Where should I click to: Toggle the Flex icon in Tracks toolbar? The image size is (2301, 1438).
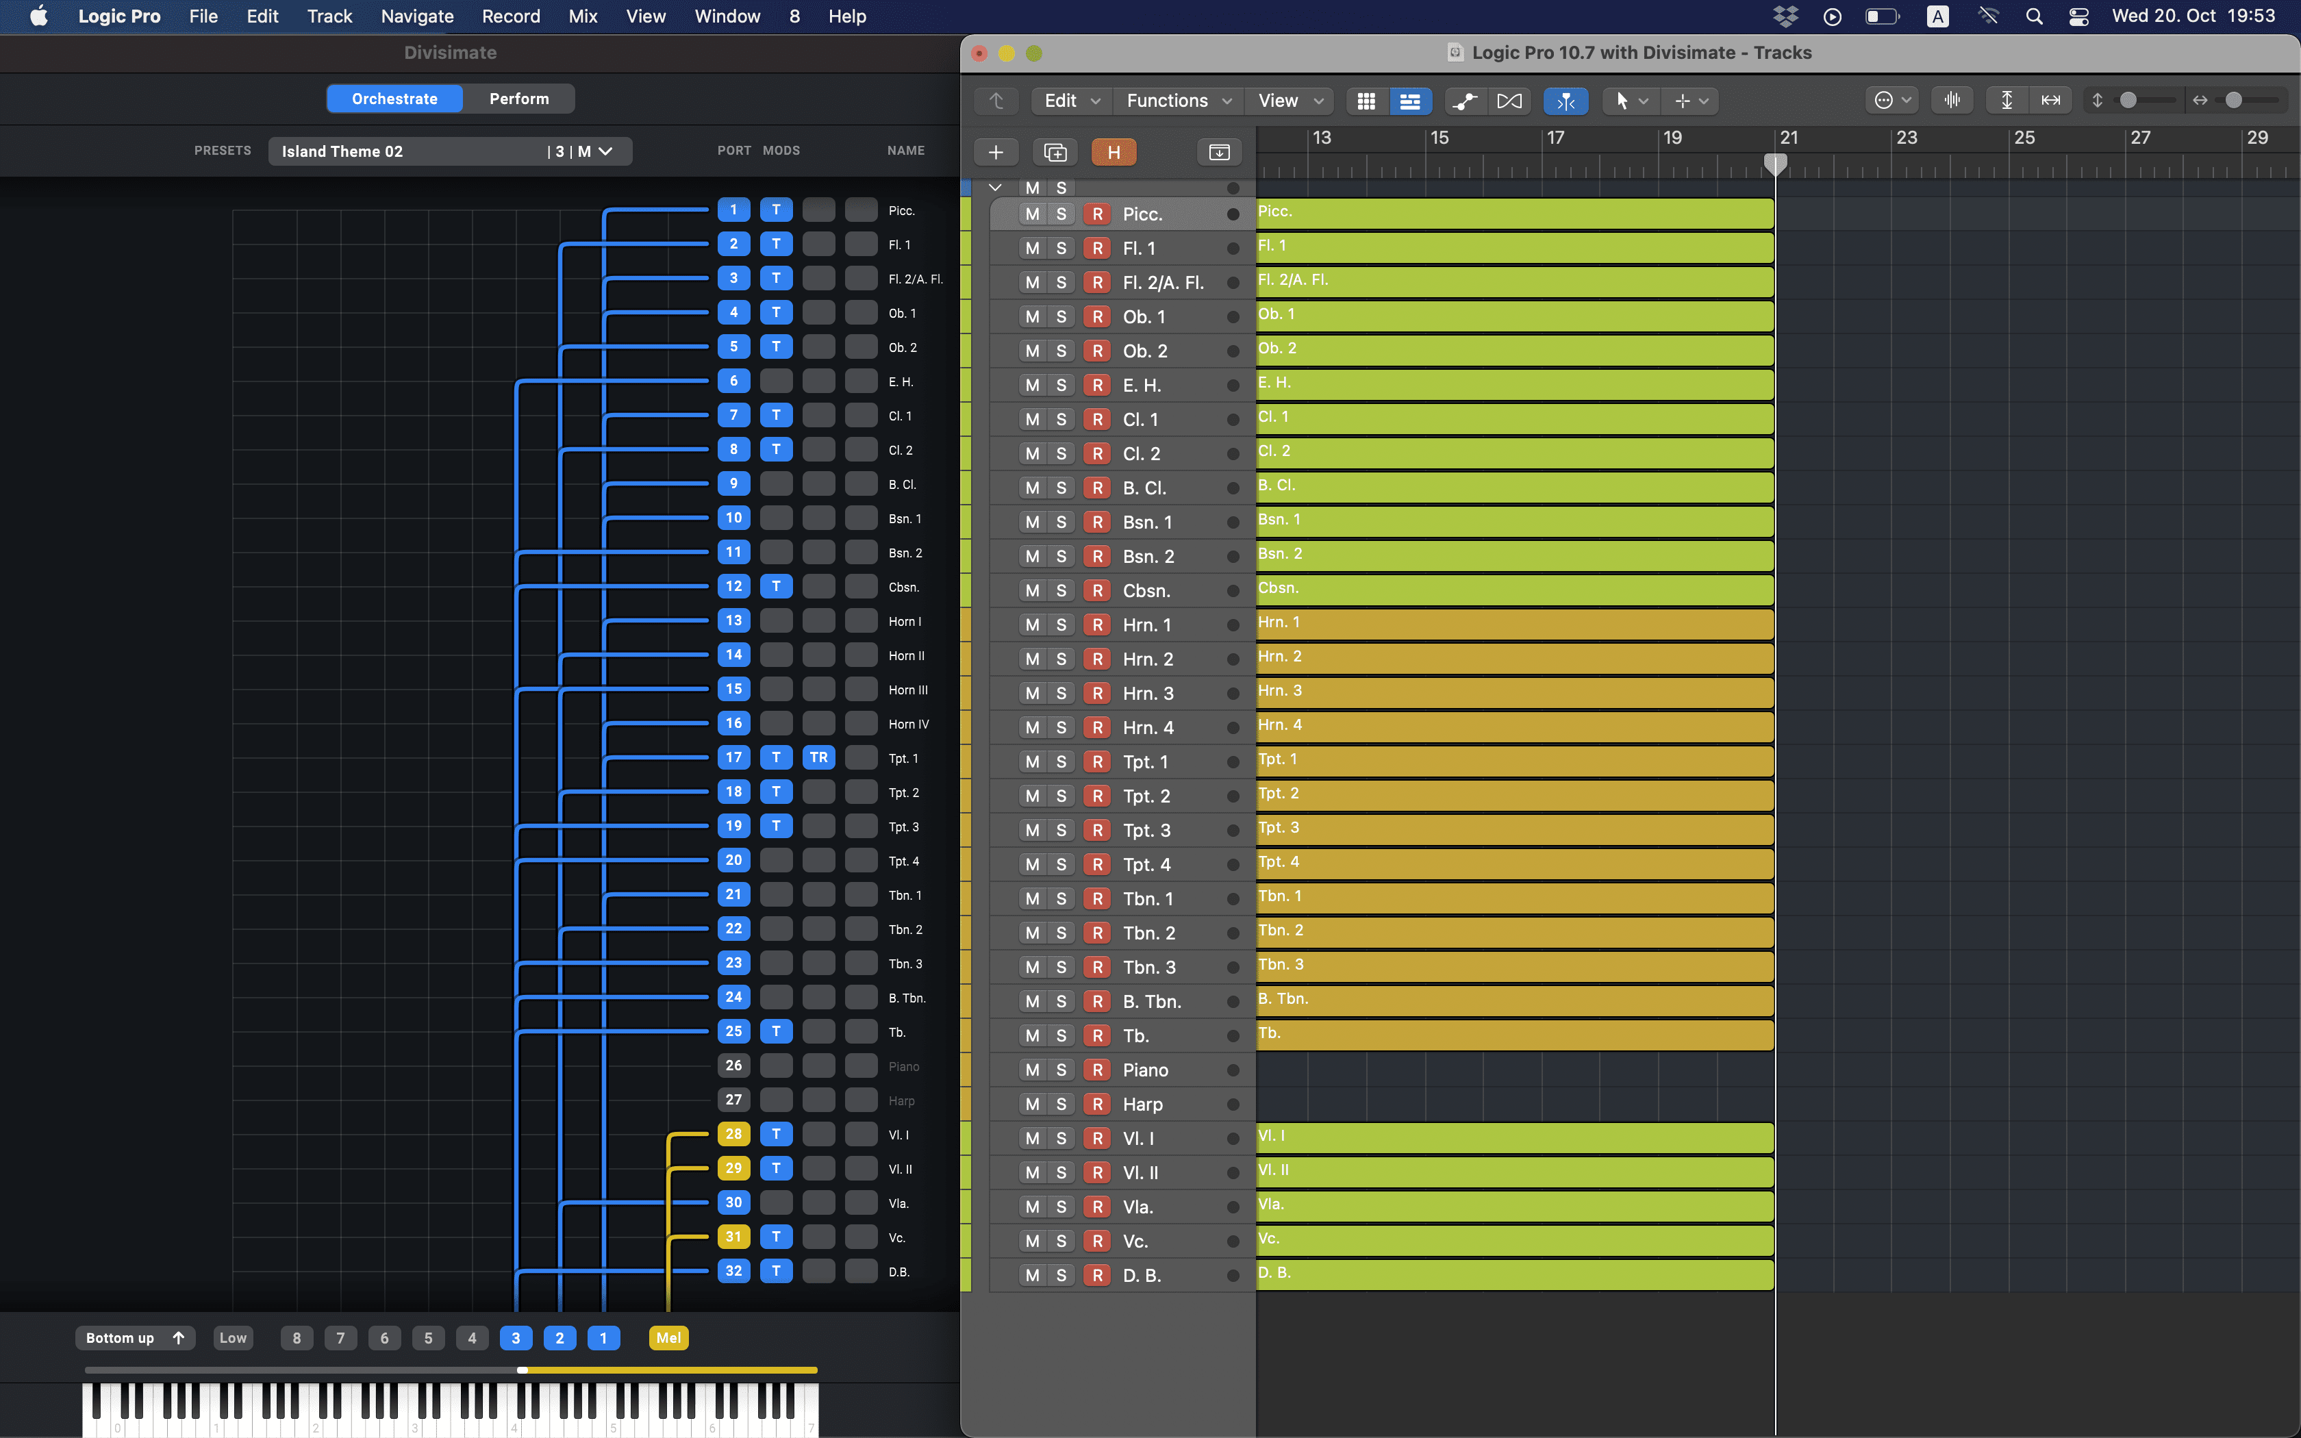pyautogui.click(x=1509, y=101)
